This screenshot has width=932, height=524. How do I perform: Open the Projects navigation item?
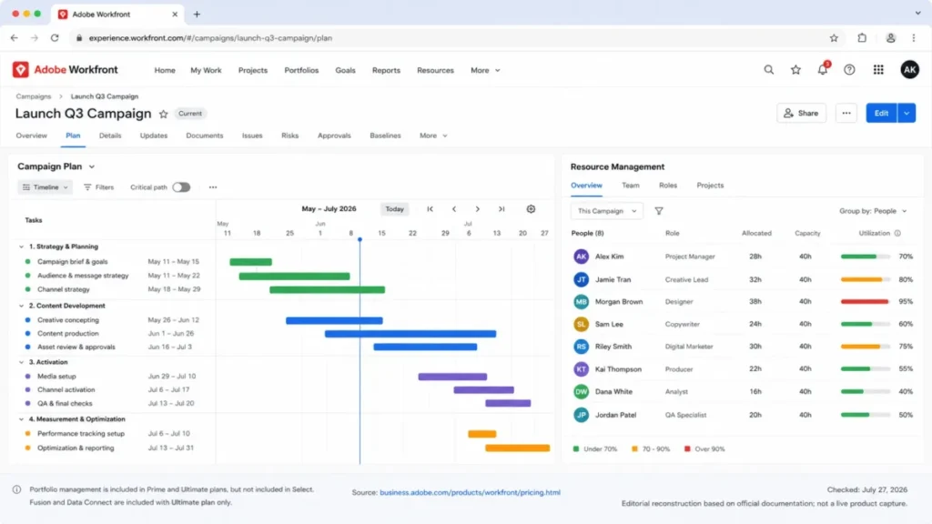[x=253, y=70]
